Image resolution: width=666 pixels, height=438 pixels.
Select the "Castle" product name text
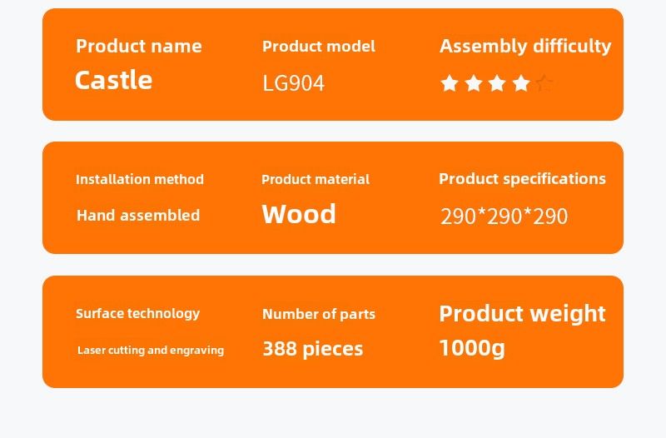(x=113, y=80)
